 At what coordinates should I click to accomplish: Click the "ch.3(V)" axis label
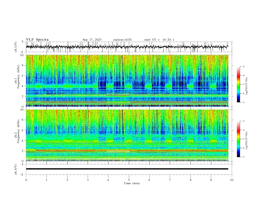click(x=16, y=169)
